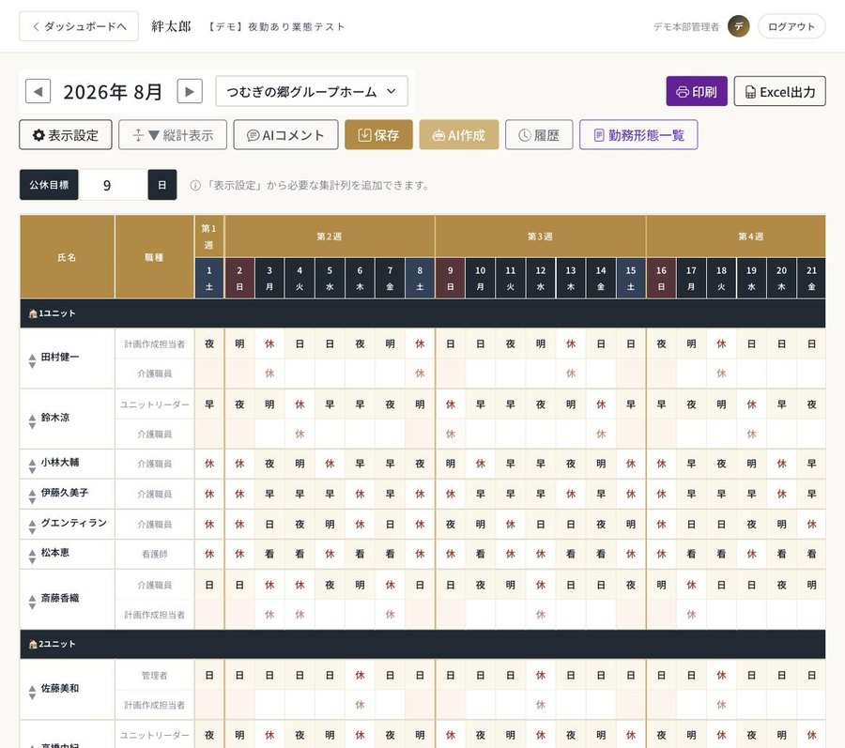This screenshot has height=748, width=845.
Task: Click 鈴木涼's 早 shift on day 1
Action: (x=209, y=405)
